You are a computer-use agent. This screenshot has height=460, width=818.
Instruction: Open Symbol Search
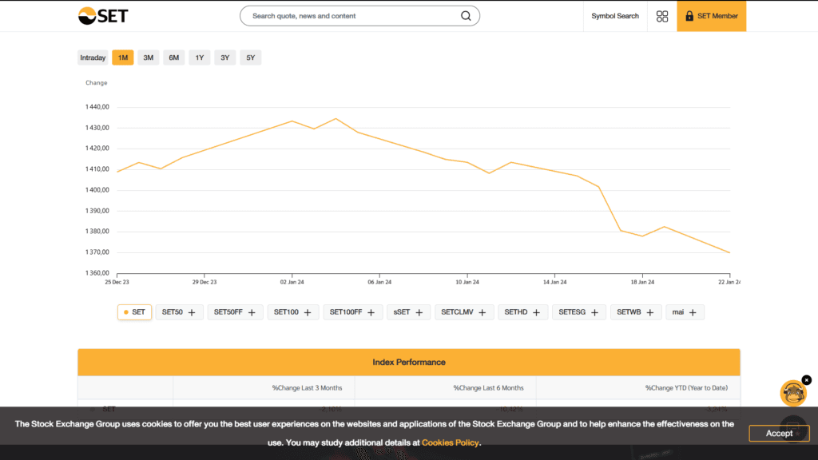coord(615,16)
